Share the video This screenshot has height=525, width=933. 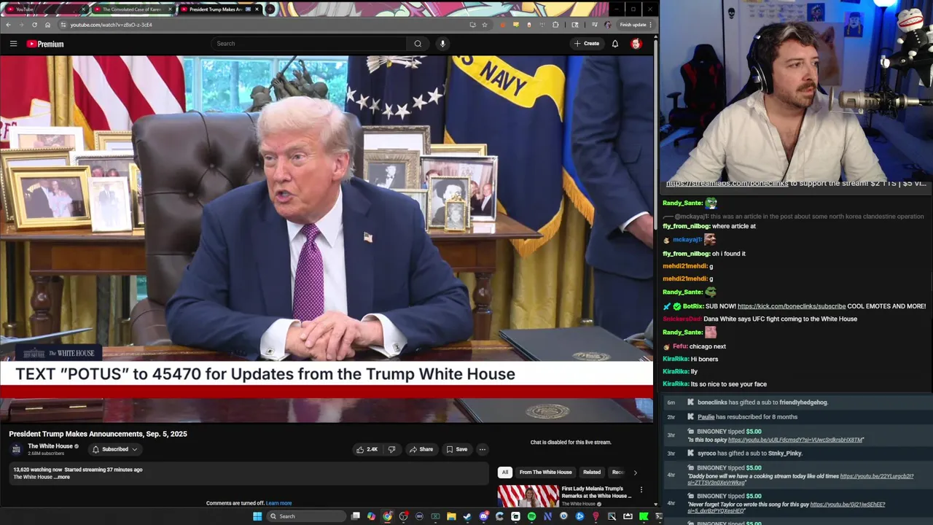point(421,449)
